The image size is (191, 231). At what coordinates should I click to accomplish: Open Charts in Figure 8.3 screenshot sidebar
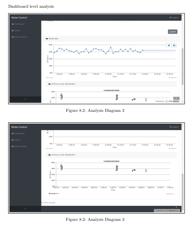[16, 140]
